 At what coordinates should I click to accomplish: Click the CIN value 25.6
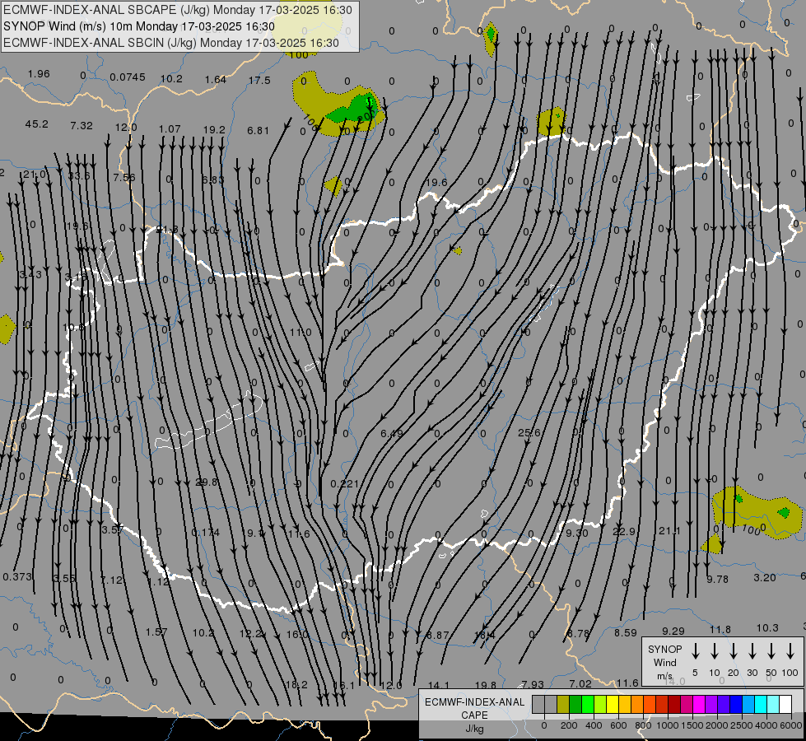click(x=529, y=432)
